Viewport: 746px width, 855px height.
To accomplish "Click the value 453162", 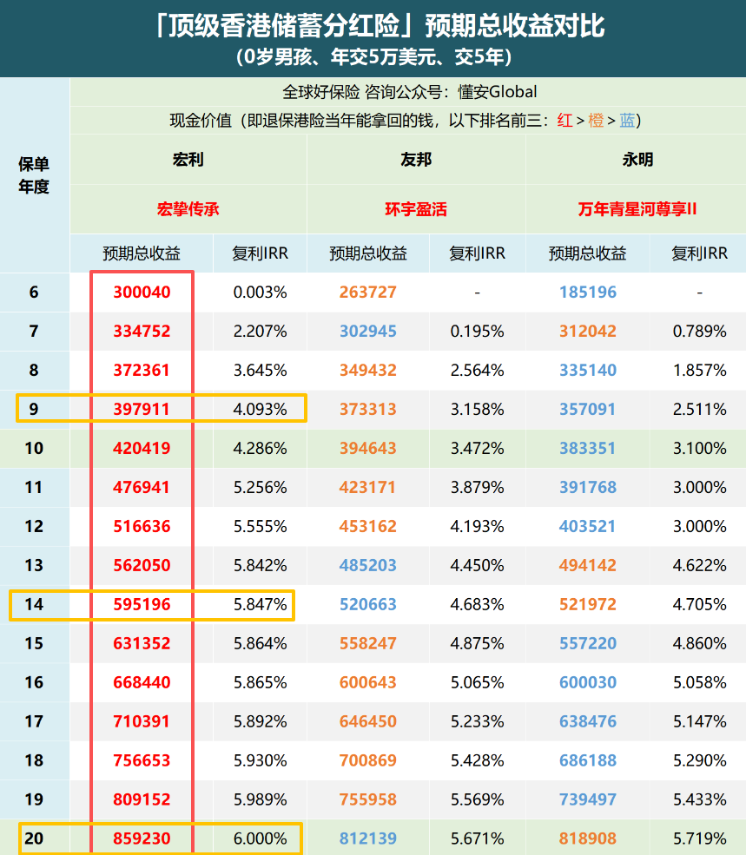I will point(368,526).
